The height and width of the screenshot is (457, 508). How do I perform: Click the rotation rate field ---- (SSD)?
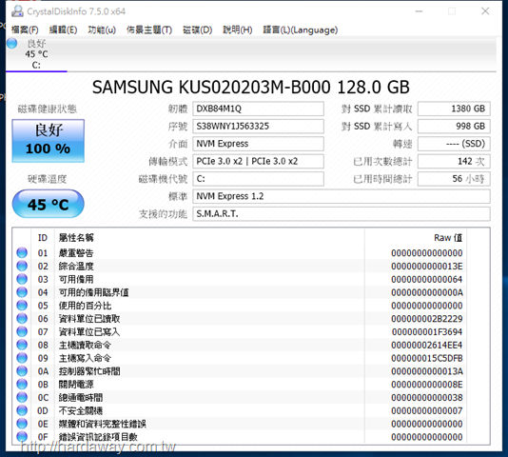pyautogui.click(x=454, y=144)
